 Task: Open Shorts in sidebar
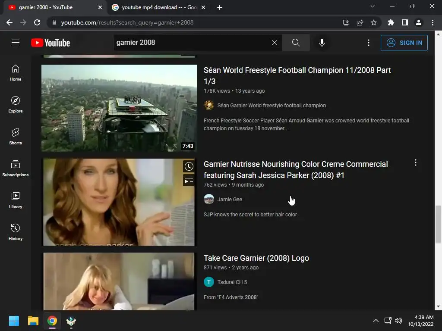pos(16,137)
